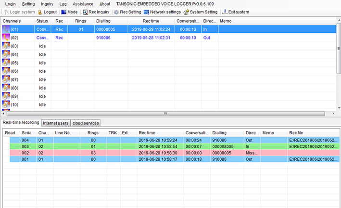Open the Inquiry menu

click(x=47, y=4)
